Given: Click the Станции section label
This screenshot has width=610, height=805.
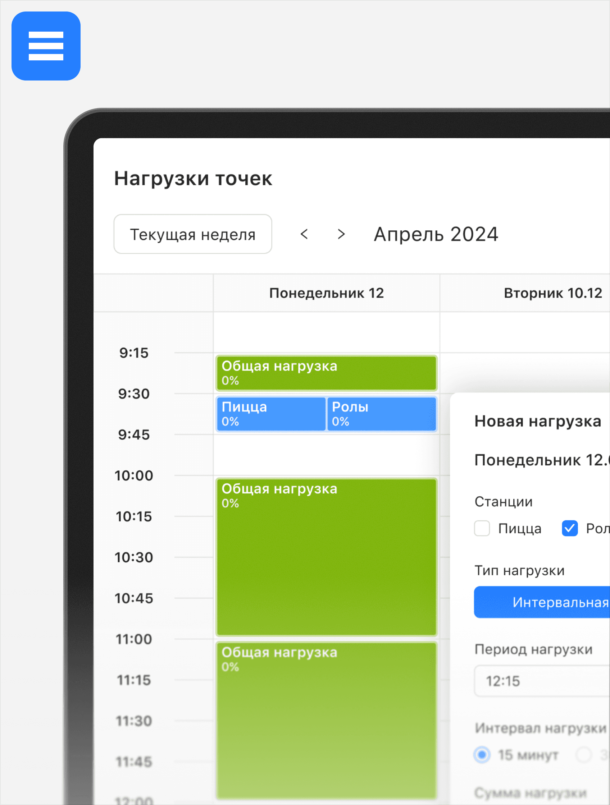Looking at the screenshot, I should click(503, 501).
